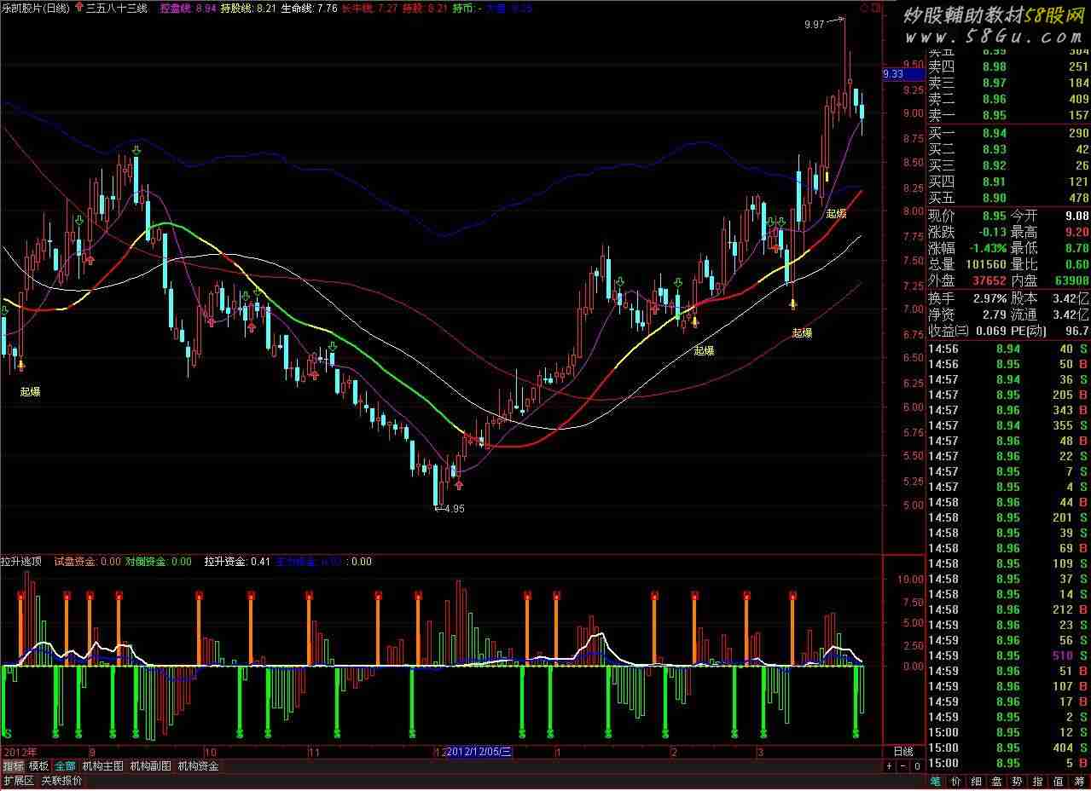
Task: Open the 关联报价 panel
Action: (x=62, y=781)
